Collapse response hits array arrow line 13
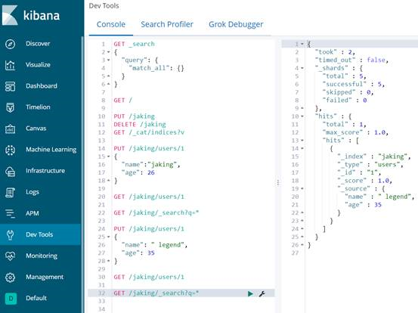 coord(302,141)
